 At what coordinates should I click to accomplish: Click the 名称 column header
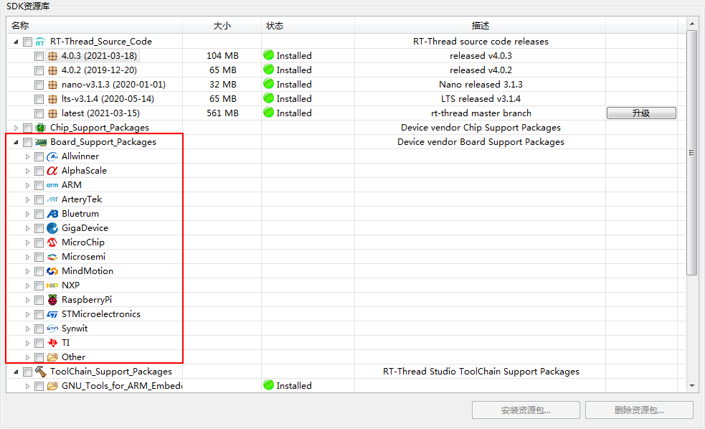tap(95, 26)
